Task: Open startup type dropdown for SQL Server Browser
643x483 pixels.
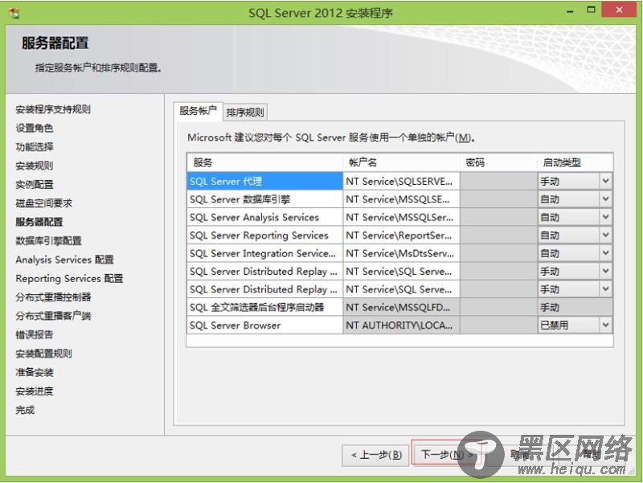Action: pyautogui.click(x=606, y=325)
